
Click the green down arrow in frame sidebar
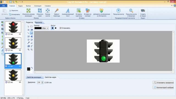2,40
